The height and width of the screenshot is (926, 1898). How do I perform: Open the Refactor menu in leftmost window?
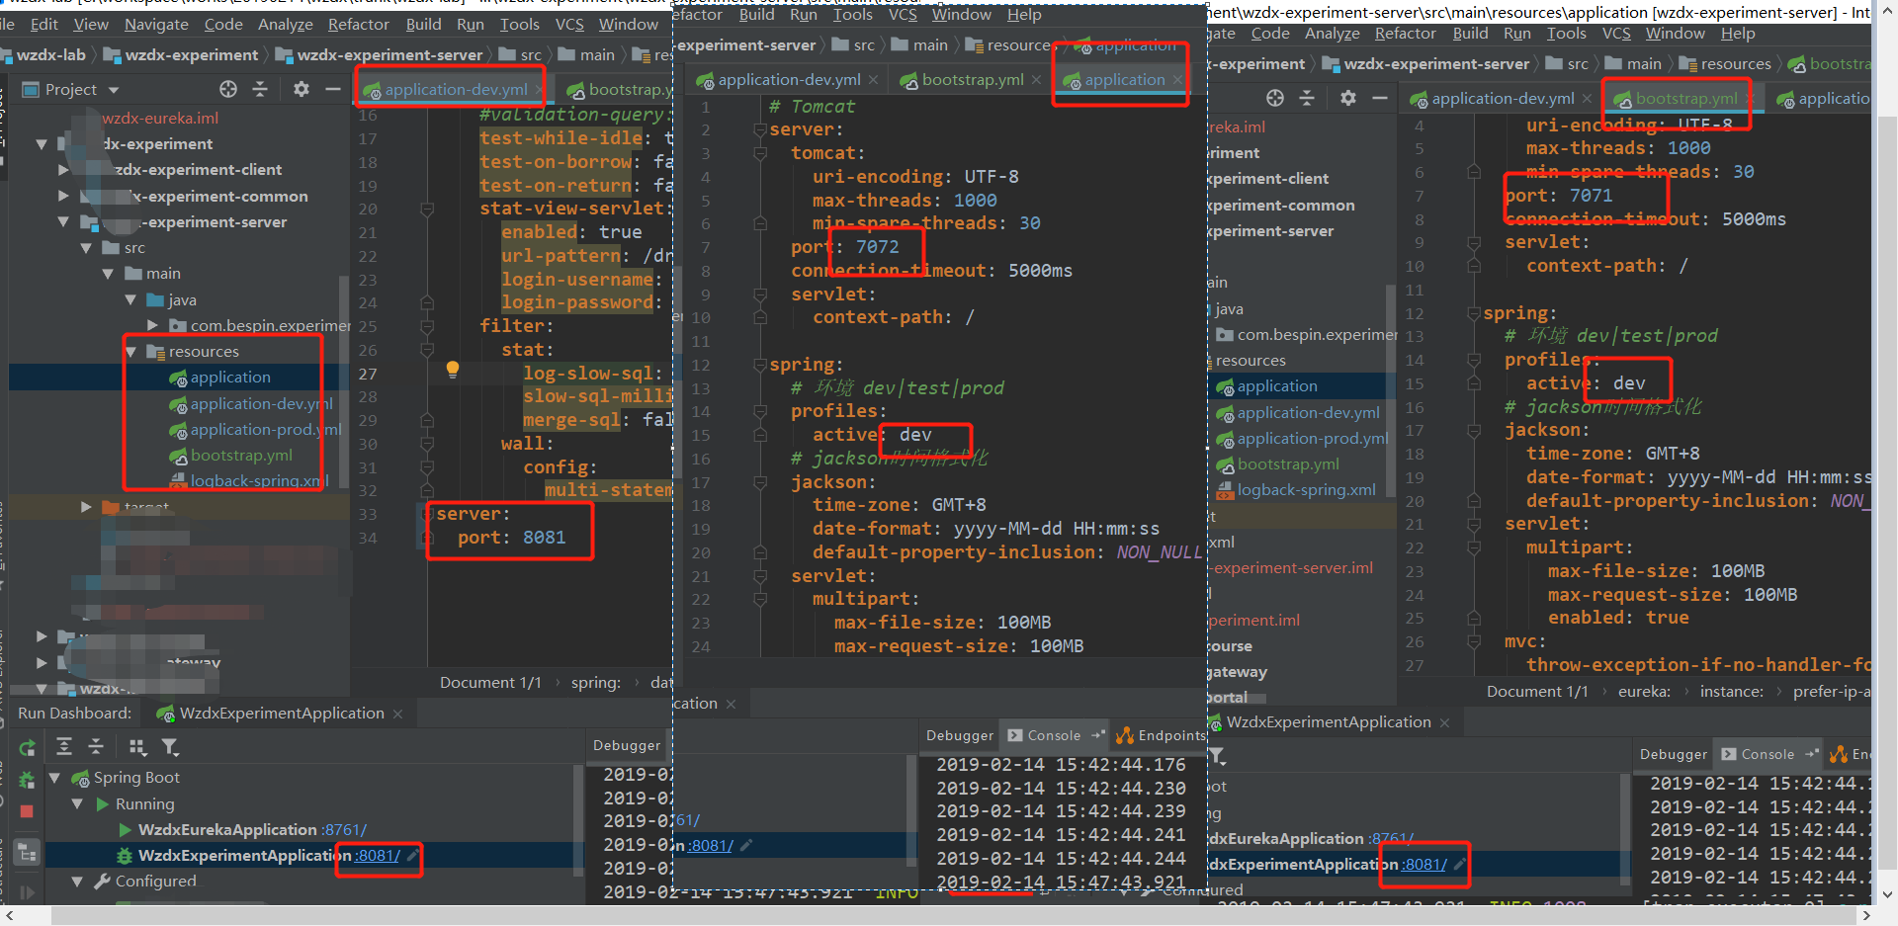[358, 25]
